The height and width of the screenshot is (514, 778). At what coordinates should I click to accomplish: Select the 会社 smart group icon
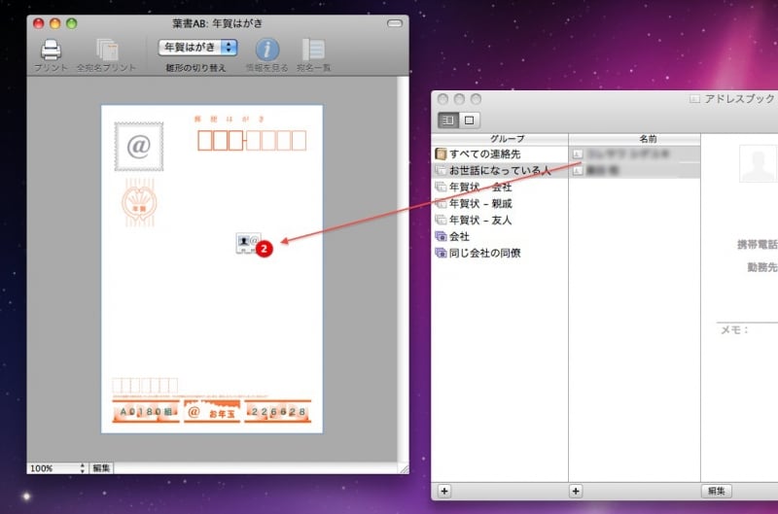pyautogui.click(x=442, y=236)
